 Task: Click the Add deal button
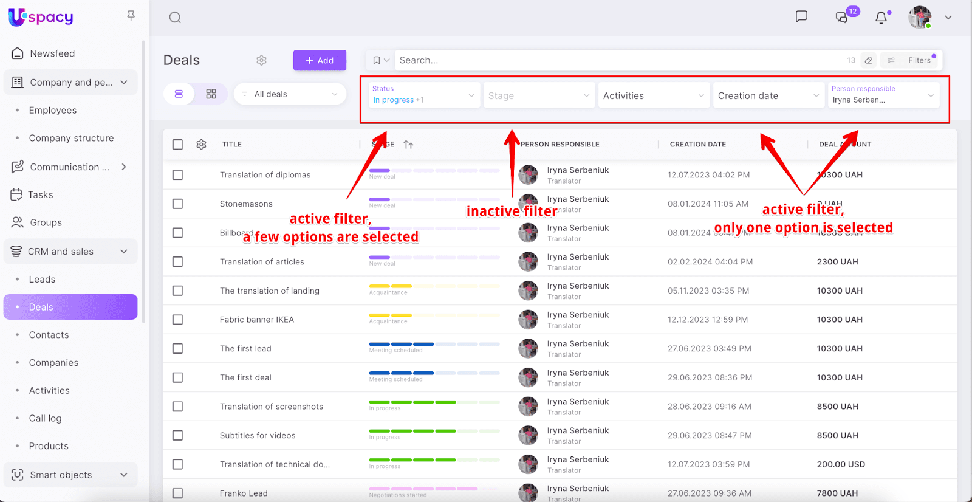tap(320, 60)
